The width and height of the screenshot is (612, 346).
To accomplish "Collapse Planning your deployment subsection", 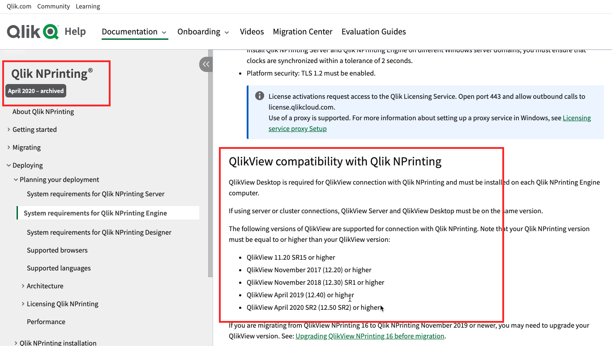I will pos(16,180).
